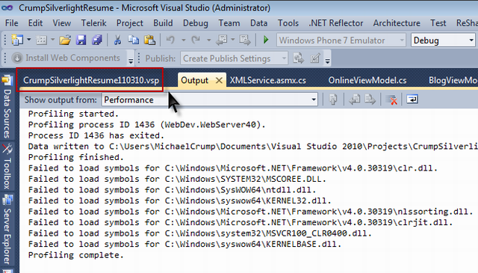
Task: Click Go to Next Message icon
Action: click(x=370, y=99)
